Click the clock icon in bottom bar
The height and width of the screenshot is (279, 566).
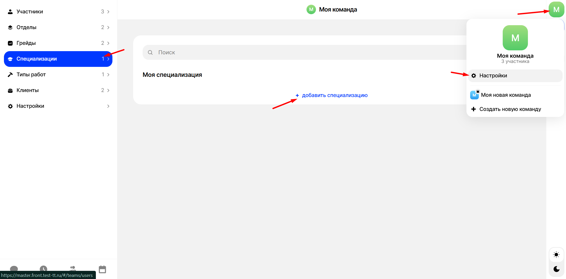click(43, 269)
